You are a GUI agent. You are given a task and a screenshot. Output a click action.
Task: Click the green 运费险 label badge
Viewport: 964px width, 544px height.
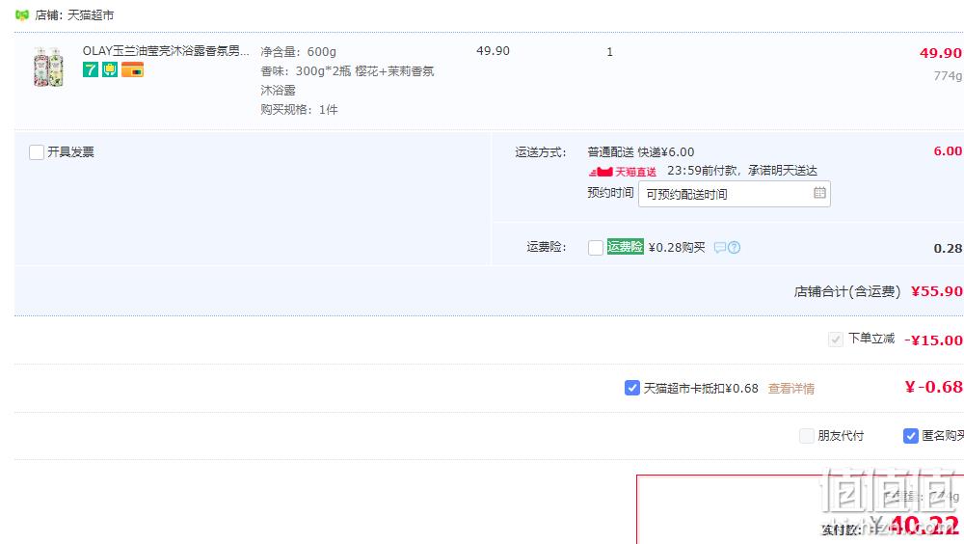pos(626,247)
